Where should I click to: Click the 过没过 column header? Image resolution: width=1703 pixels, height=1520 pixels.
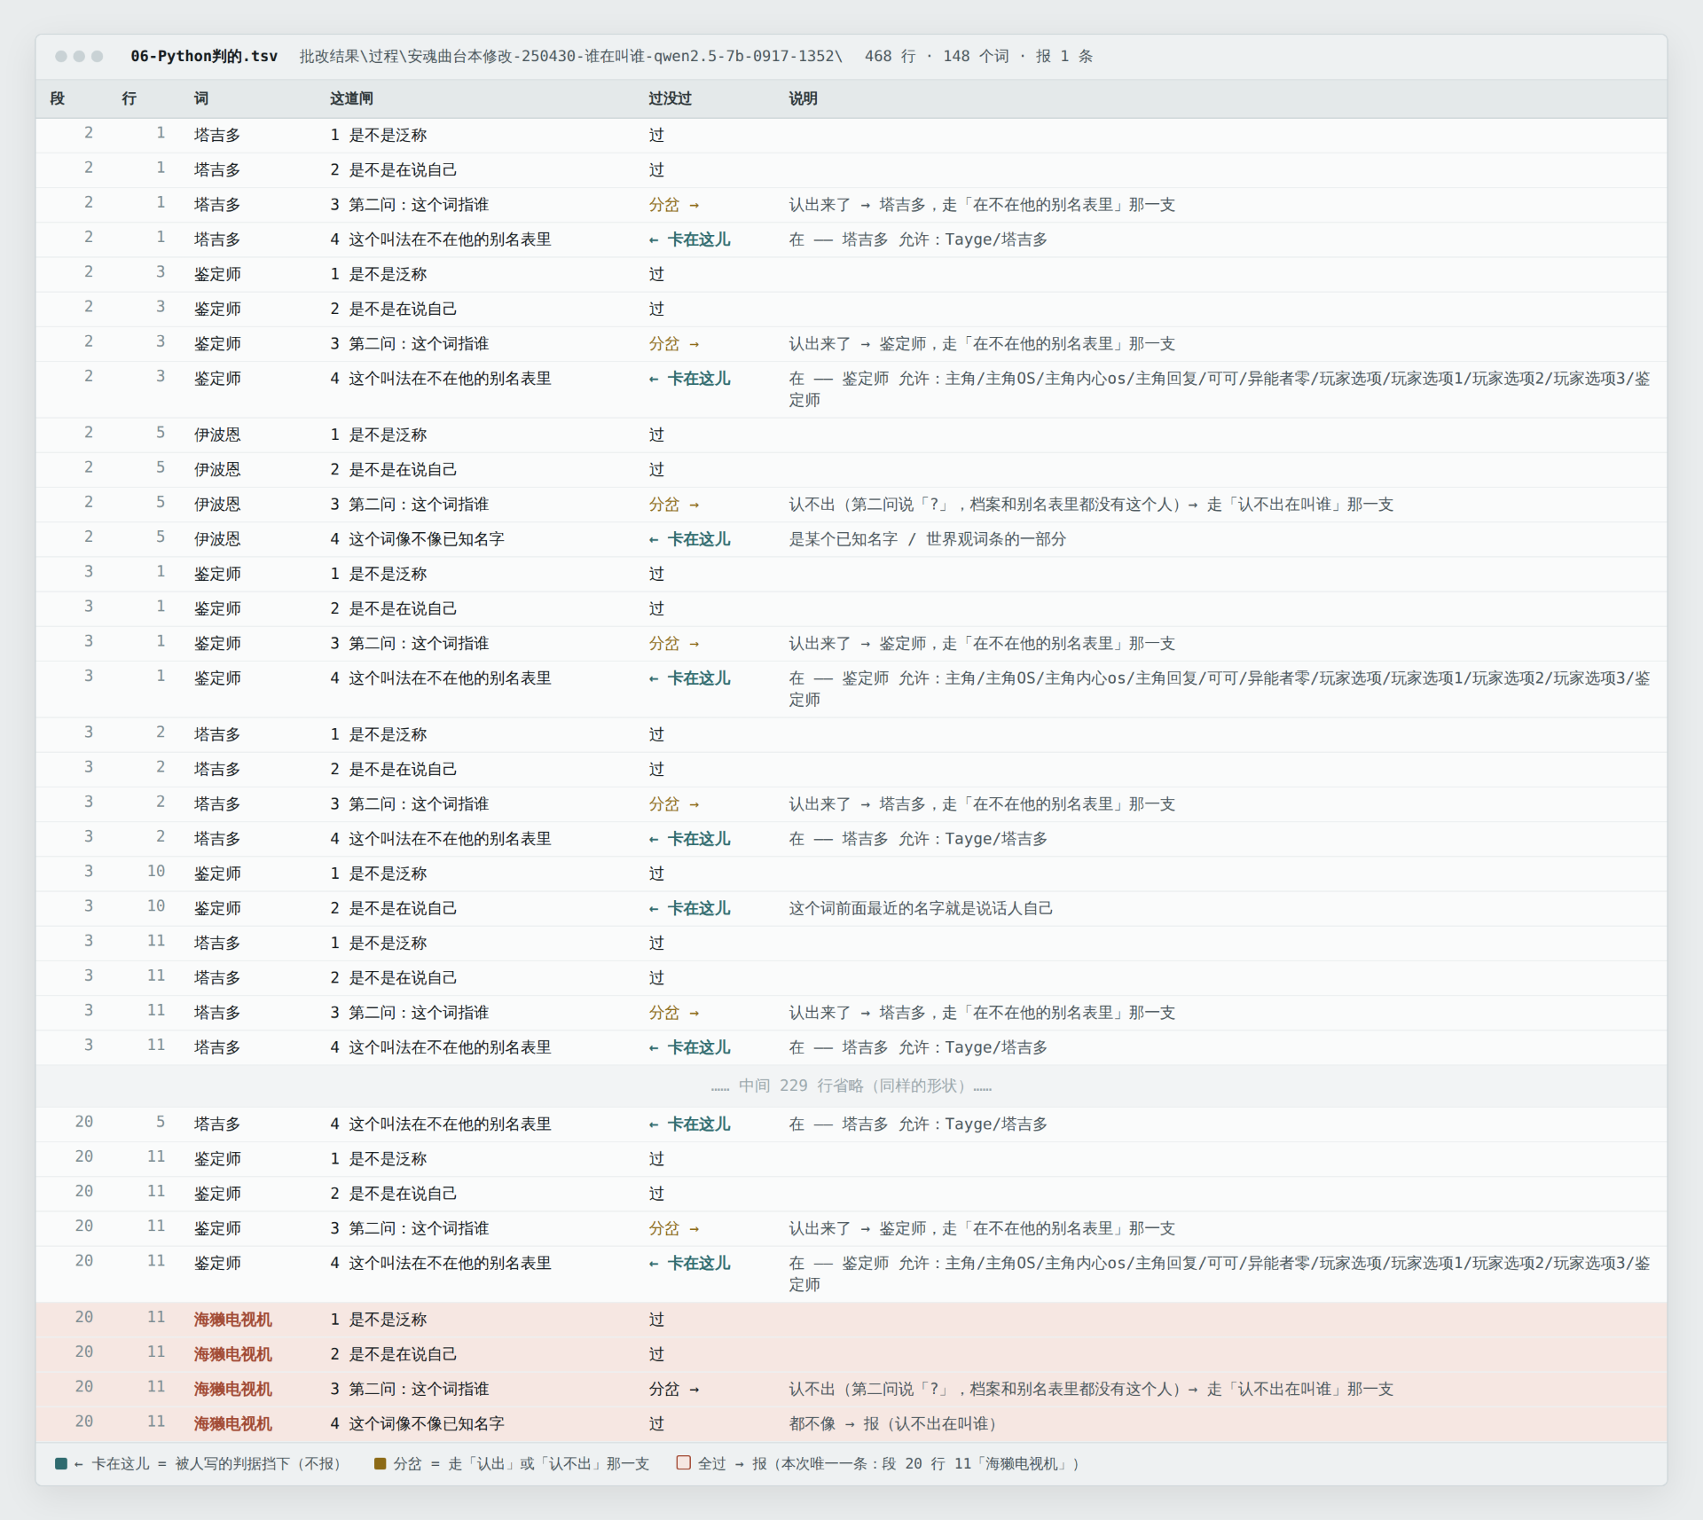coord(670,98)
